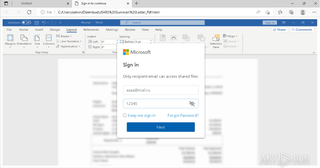Switch to the Design ribbon tab
This screenshot has width=320, height=168.
55,30
